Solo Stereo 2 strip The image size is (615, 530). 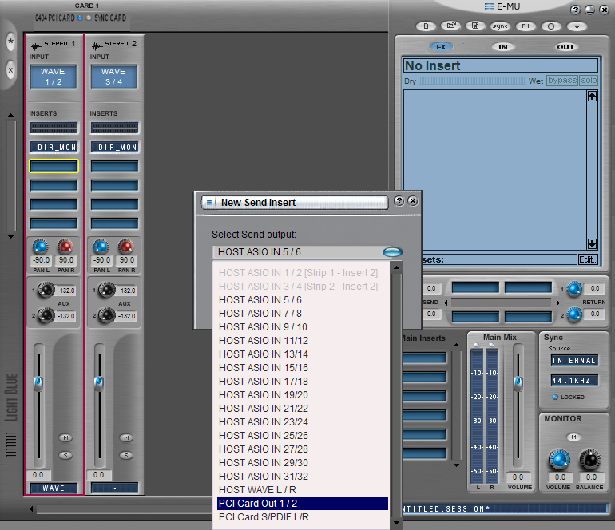coord(126,455)
